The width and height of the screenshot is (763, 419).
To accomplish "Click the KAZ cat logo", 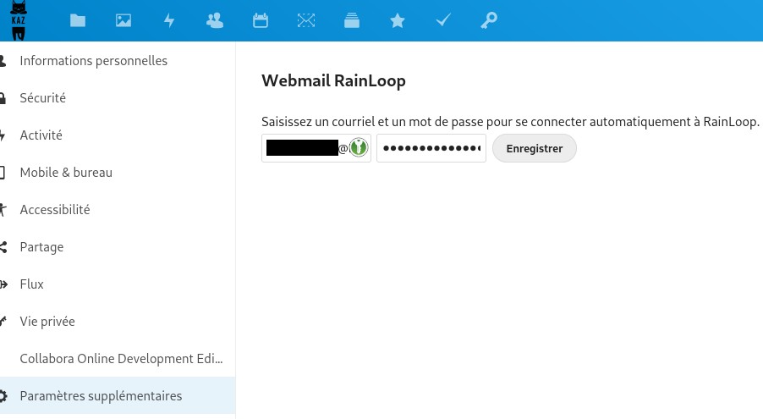I will (19, 20).
